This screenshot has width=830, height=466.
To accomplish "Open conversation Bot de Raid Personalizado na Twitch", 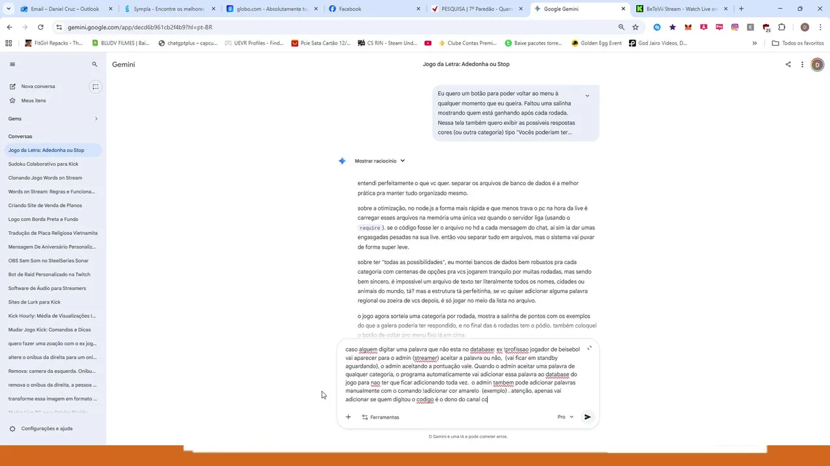I will tap(49, 274).
